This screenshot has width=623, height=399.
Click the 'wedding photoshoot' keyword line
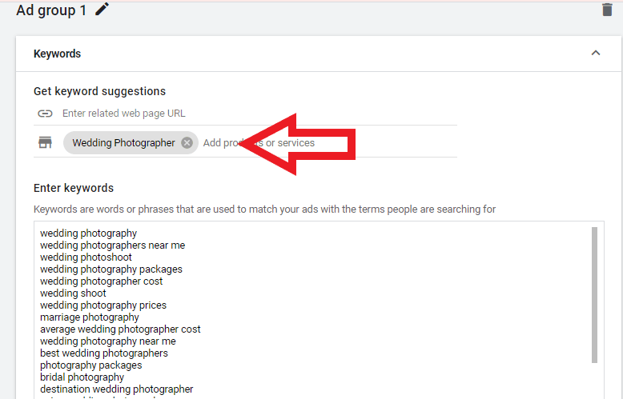click(86, 257)
